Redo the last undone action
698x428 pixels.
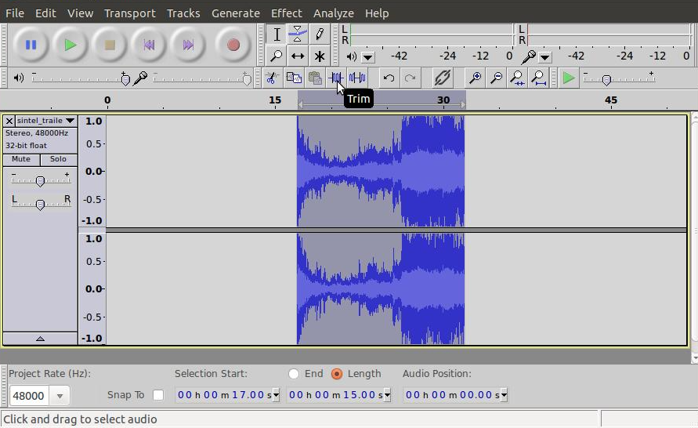click(410, 78)
